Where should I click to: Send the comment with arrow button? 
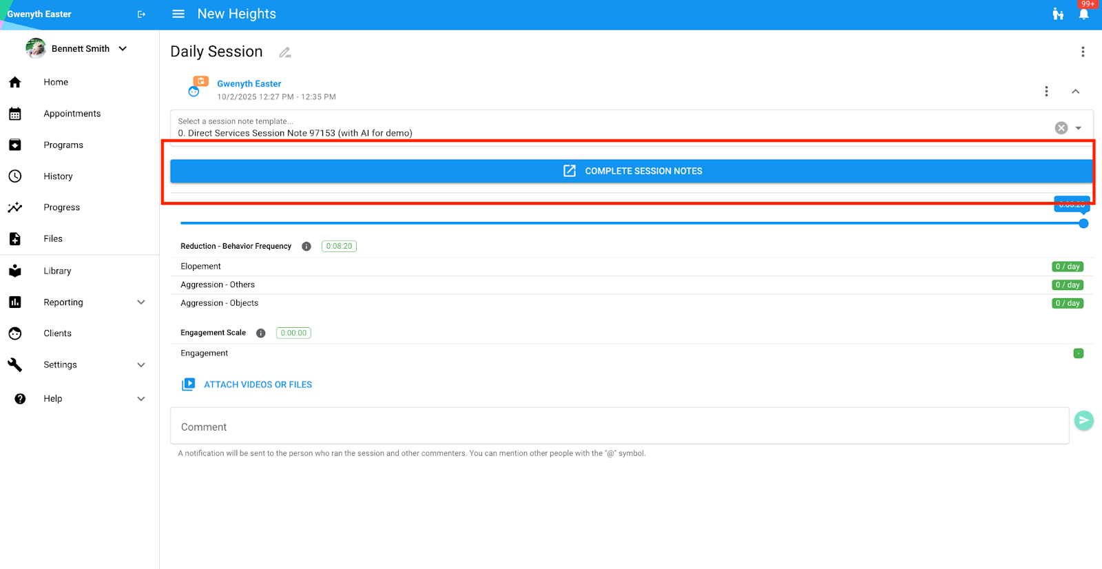tap(1083, 420)
